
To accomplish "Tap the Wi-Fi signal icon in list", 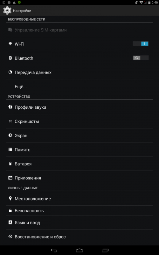I will coord(10,44).
